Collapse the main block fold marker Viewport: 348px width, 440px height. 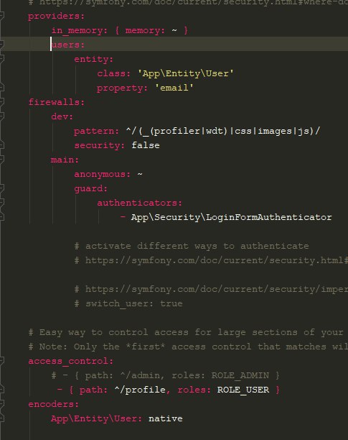[x=1, y=159]
